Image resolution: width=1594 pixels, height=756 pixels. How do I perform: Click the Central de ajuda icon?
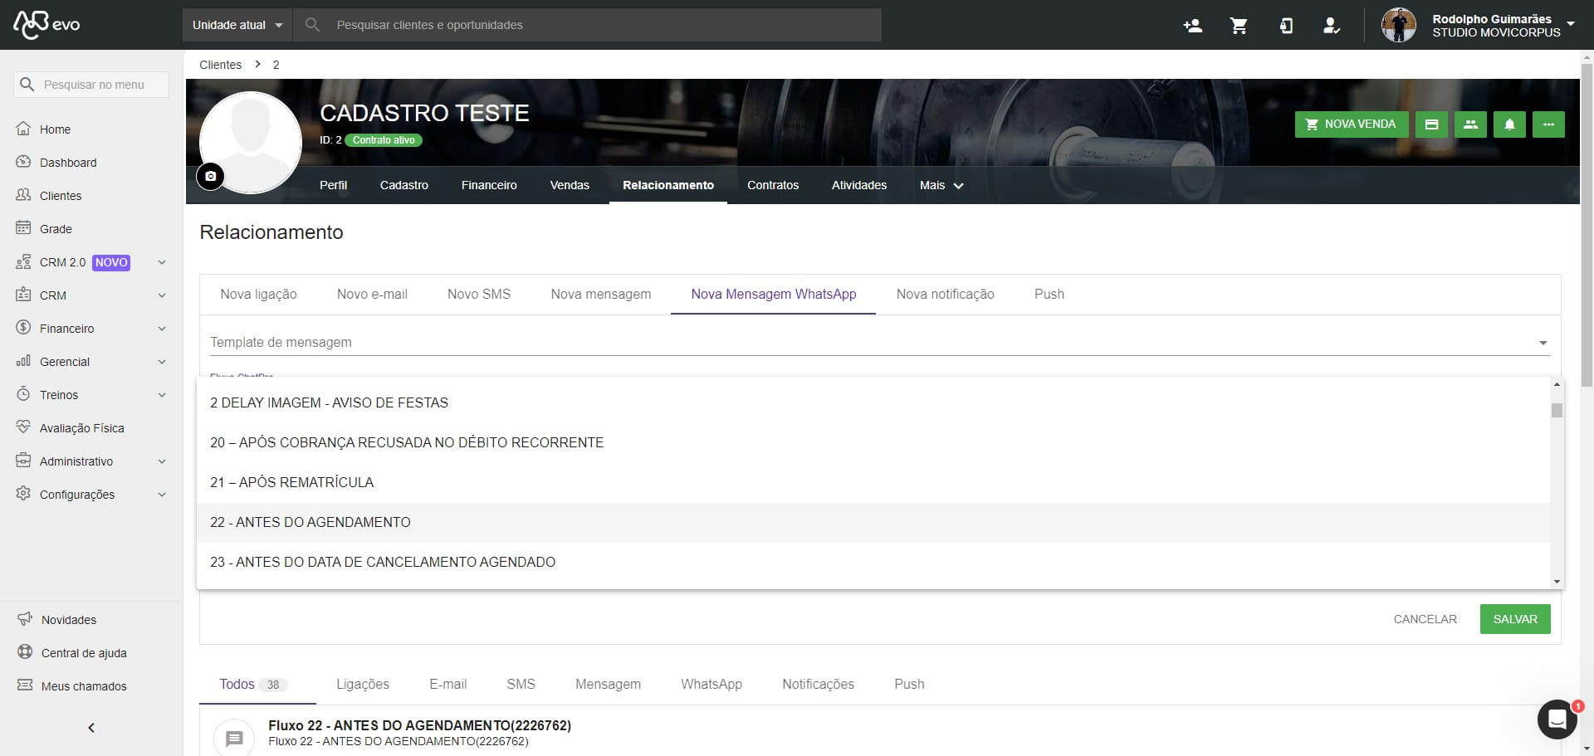(x=25, y=652)
